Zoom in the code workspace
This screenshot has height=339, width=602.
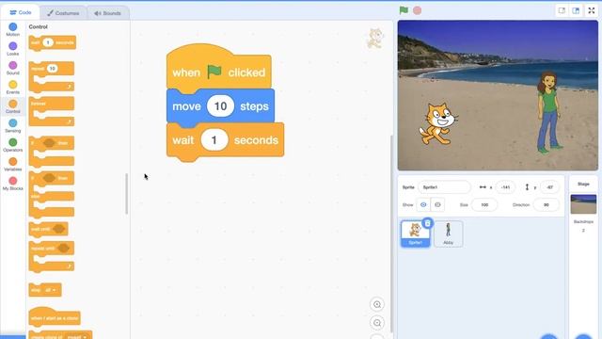tap(377, 304)
